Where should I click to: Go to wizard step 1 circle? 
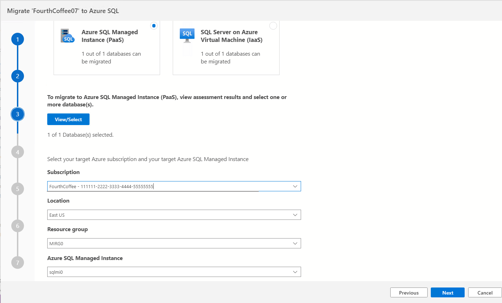(18, 39)
